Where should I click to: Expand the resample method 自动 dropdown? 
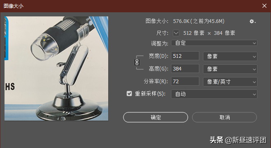214,94
